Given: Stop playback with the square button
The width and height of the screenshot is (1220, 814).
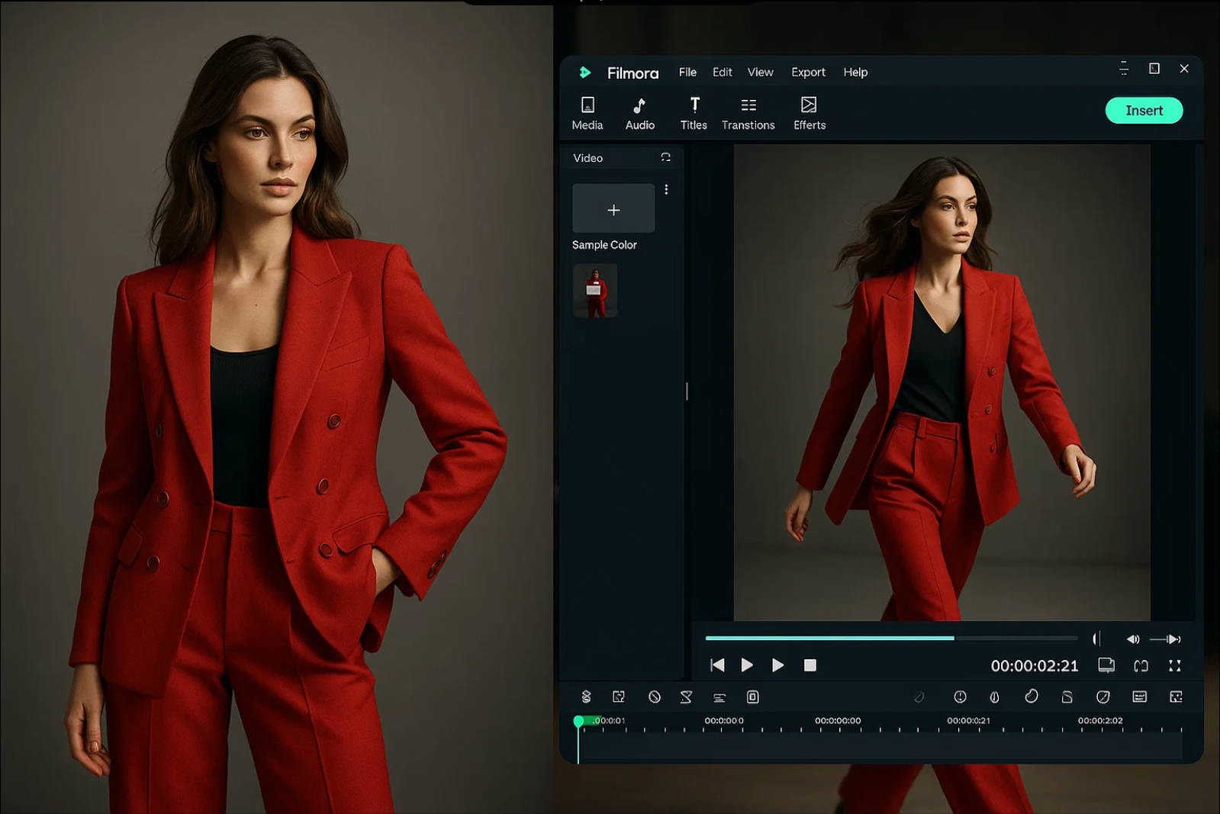Looking at the screenshot, I should (x=810, y=665).
